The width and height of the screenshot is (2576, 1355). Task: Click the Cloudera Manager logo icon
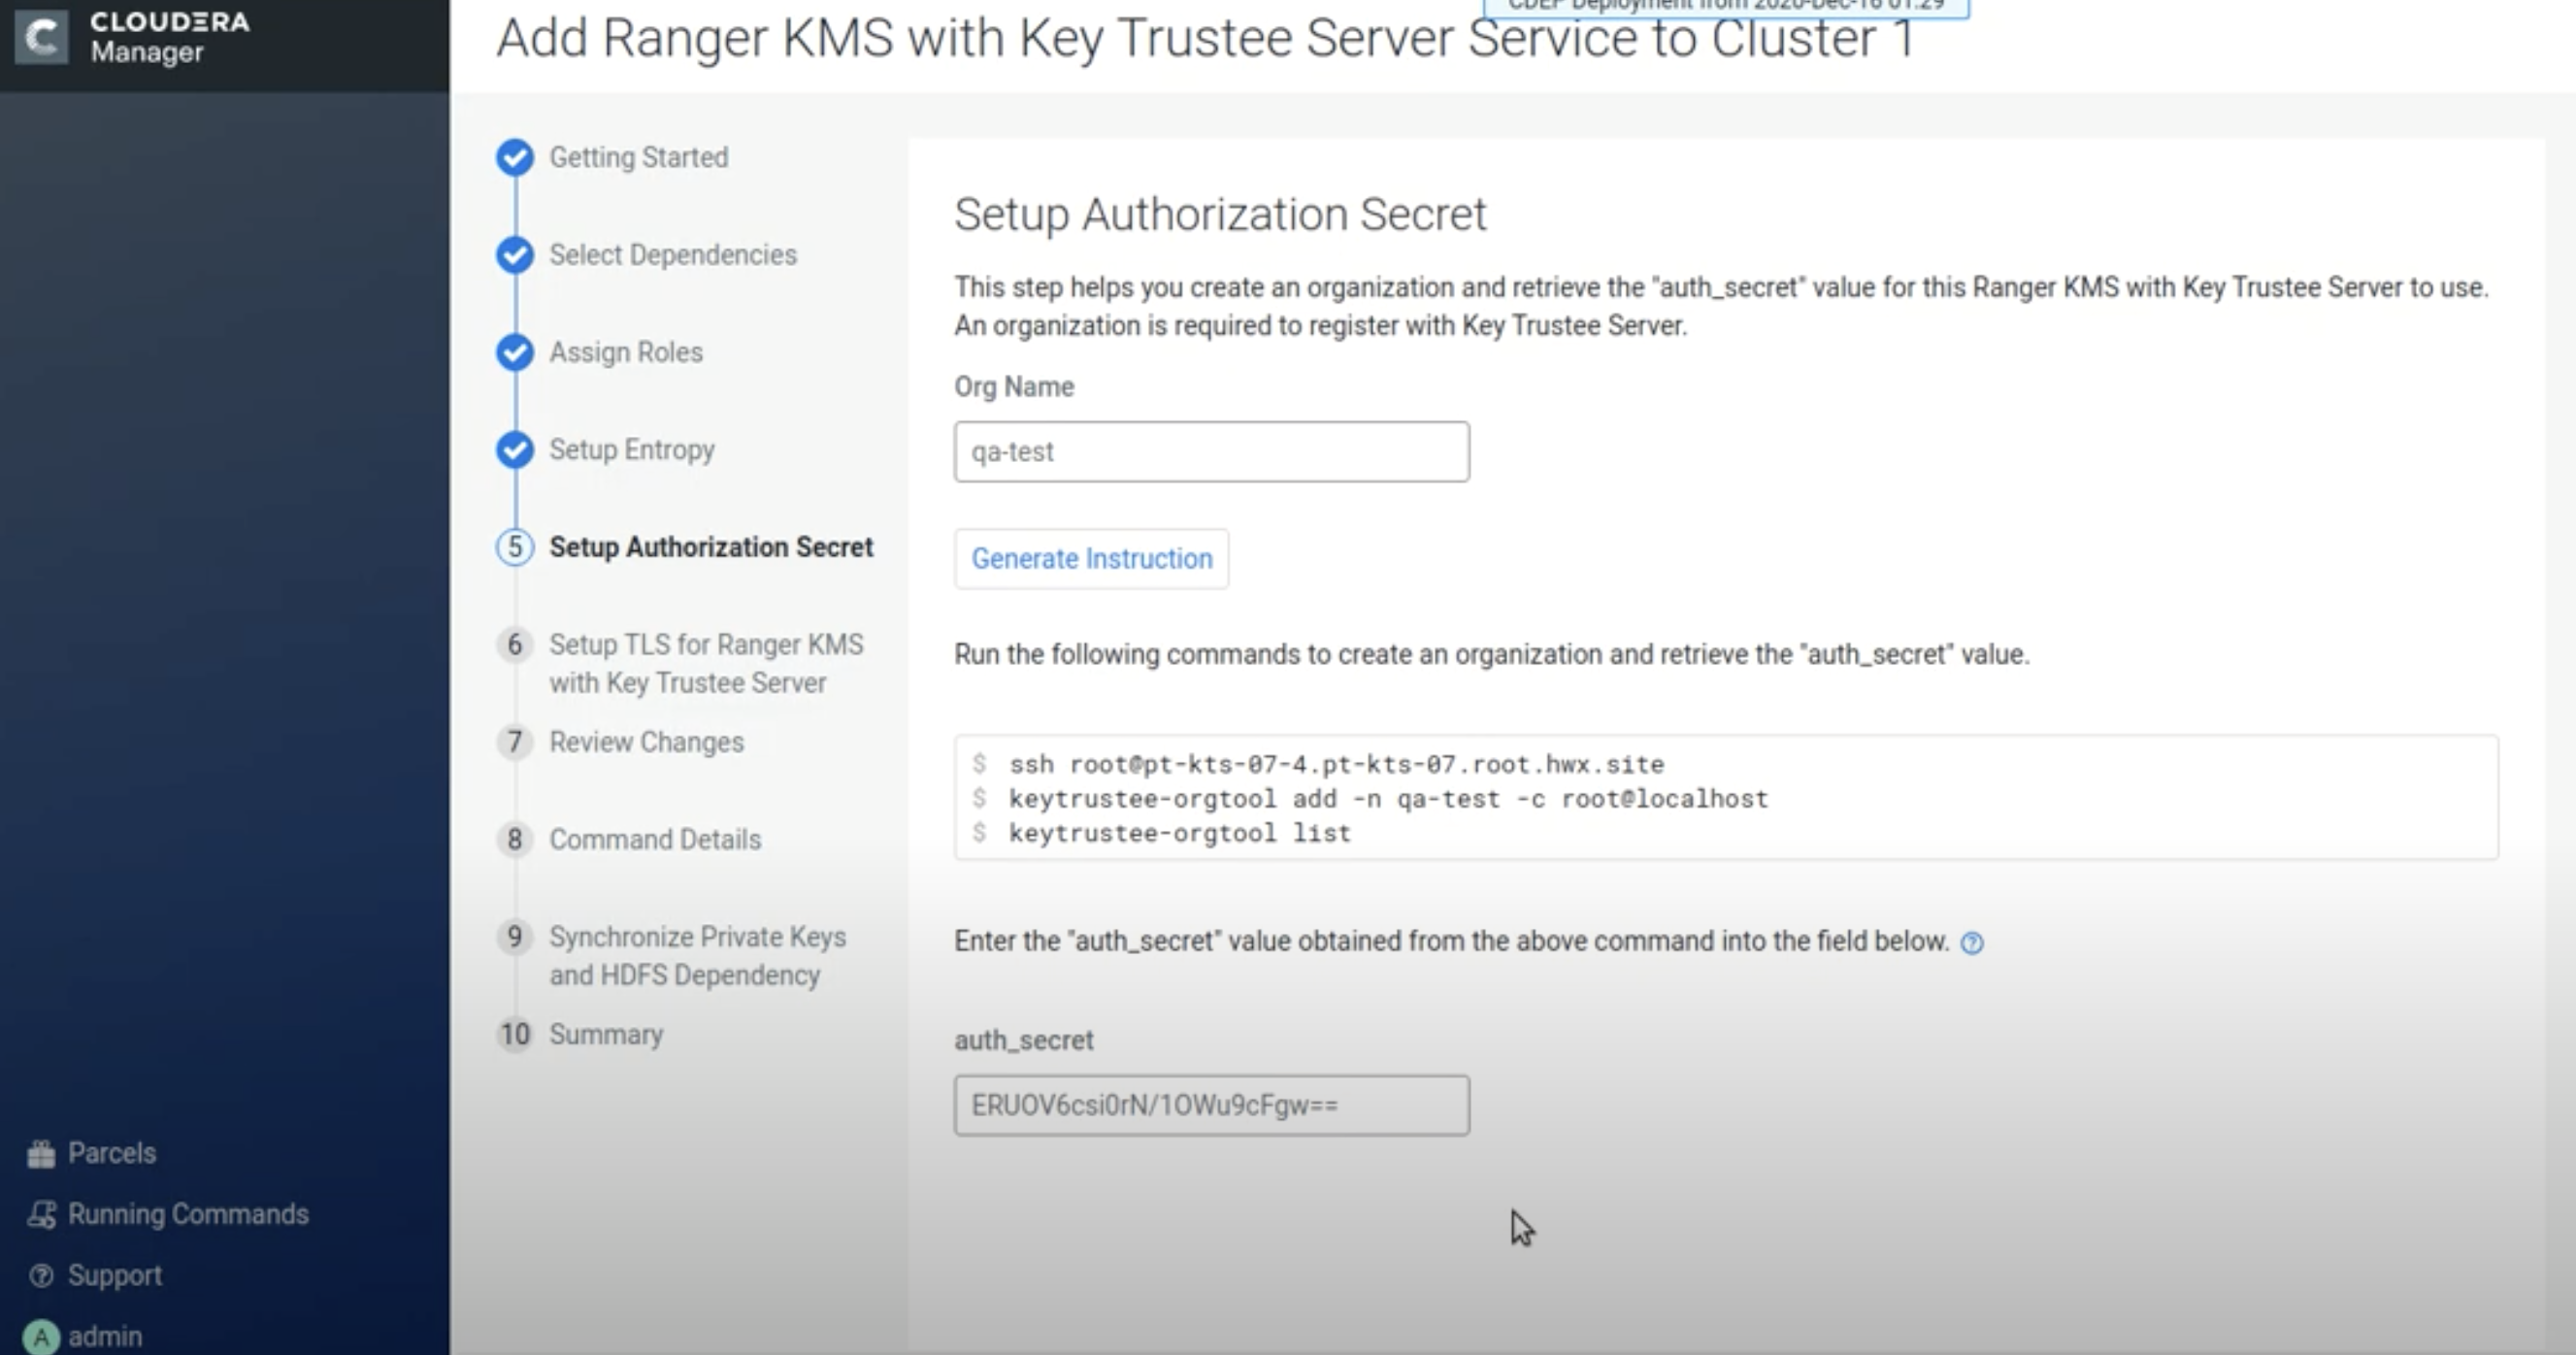41,38
